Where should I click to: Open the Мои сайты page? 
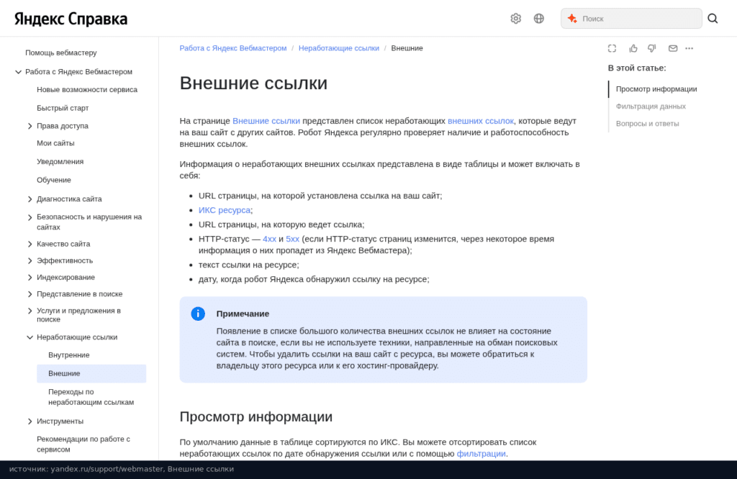tap(55, 143)
